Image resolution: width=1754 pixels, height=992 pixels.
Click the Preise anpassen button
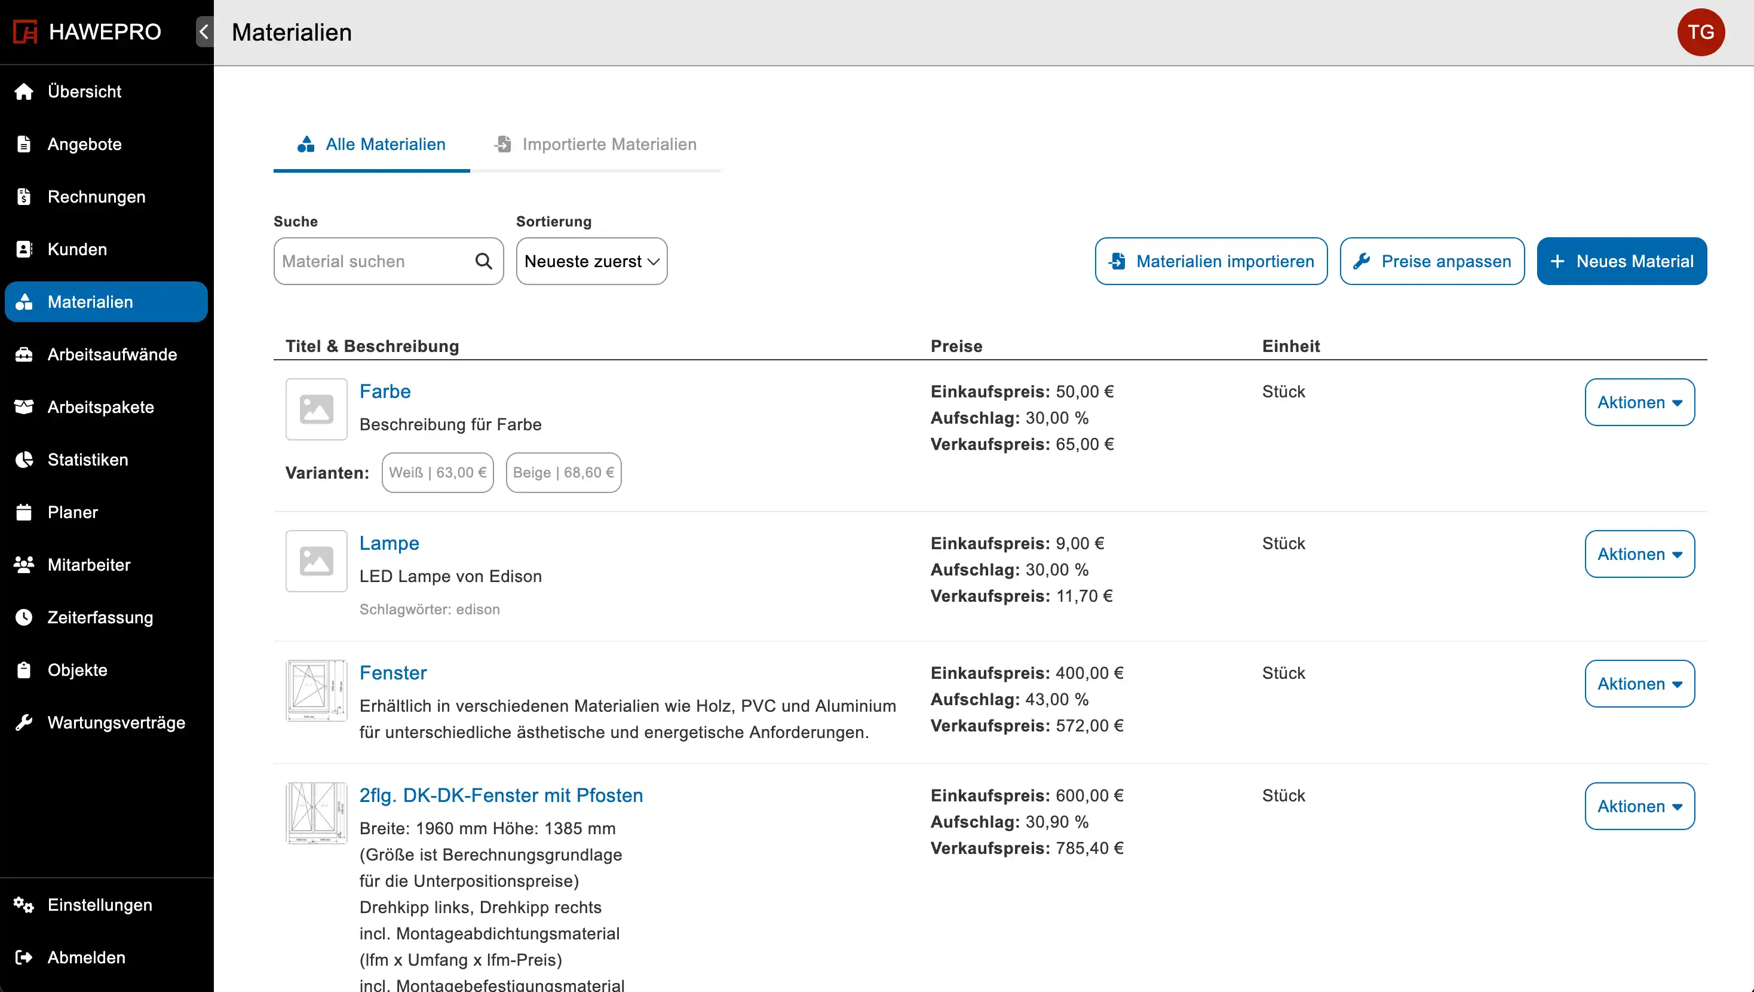(x=1432, y=261)
